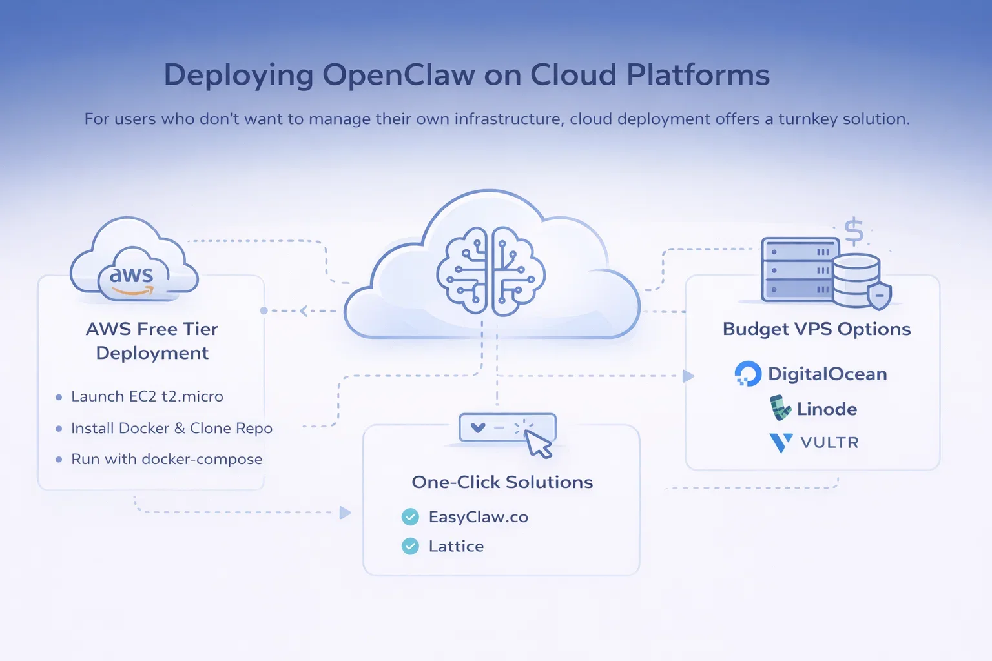
Task: Click the Vultr logo icon
Action: [781, 443]
